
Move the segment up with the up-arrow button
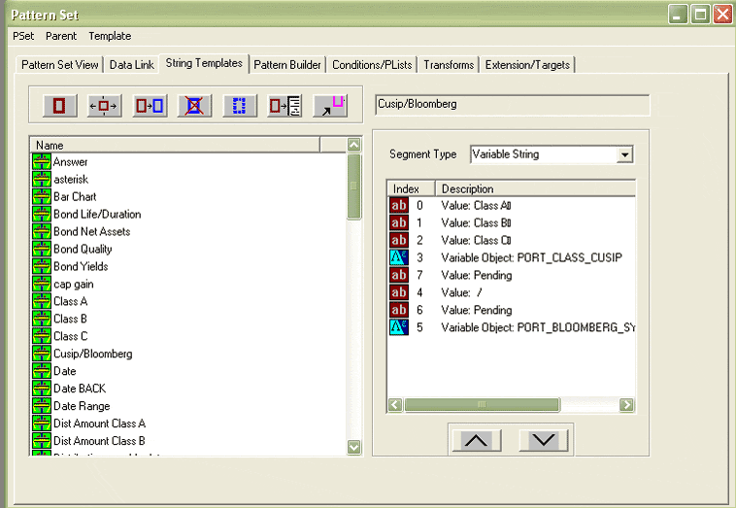[477, 440]
